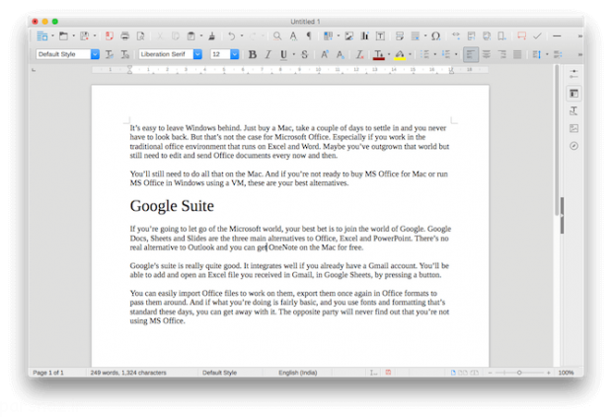
Task: Click the Line Spacing icon
Action: point(537,54)
